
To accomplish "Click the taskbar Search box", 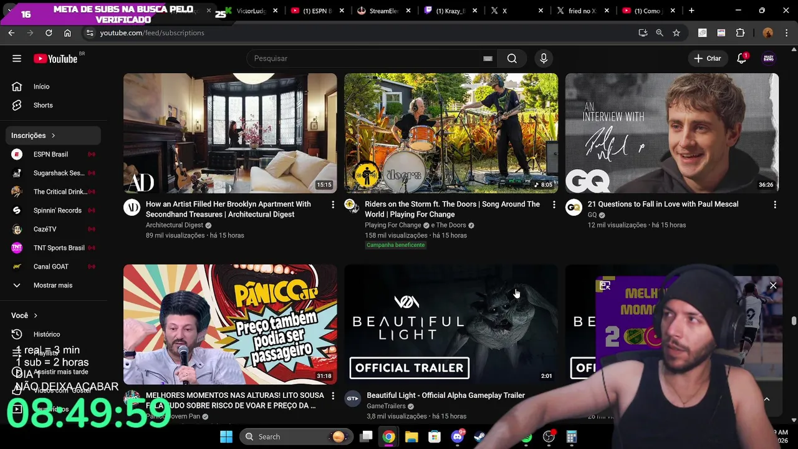I will (295, 437).
